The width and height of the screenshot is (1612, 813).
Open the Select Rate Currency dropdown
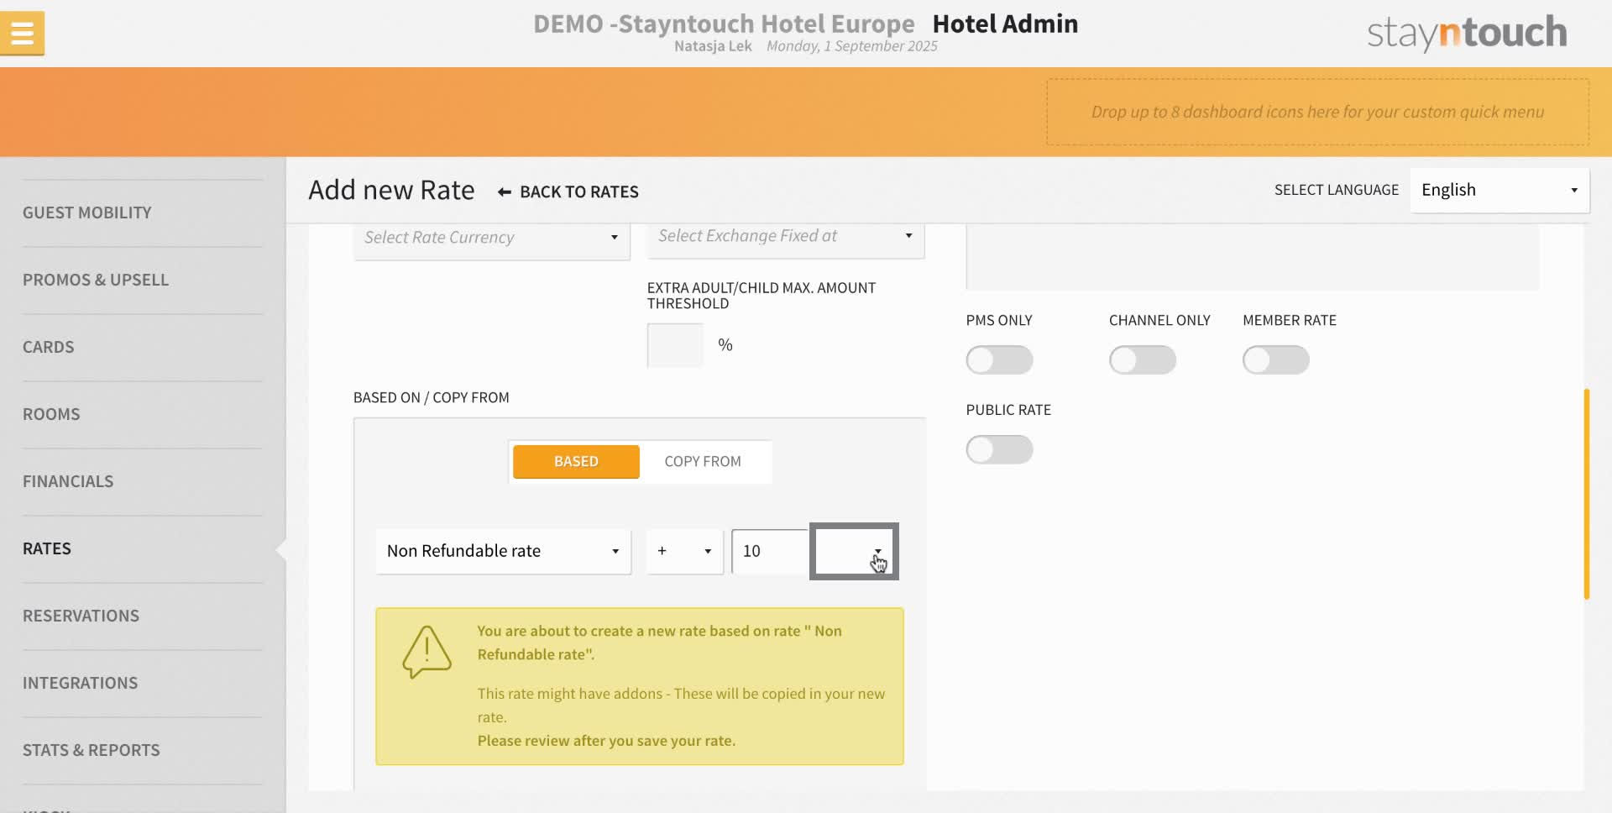pos(492,239)
